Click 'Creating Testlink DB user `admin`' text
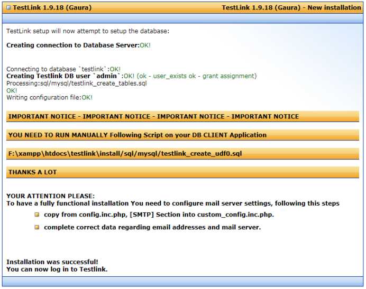The width and height of the screenshot is (366, 289). click(63, 76)
